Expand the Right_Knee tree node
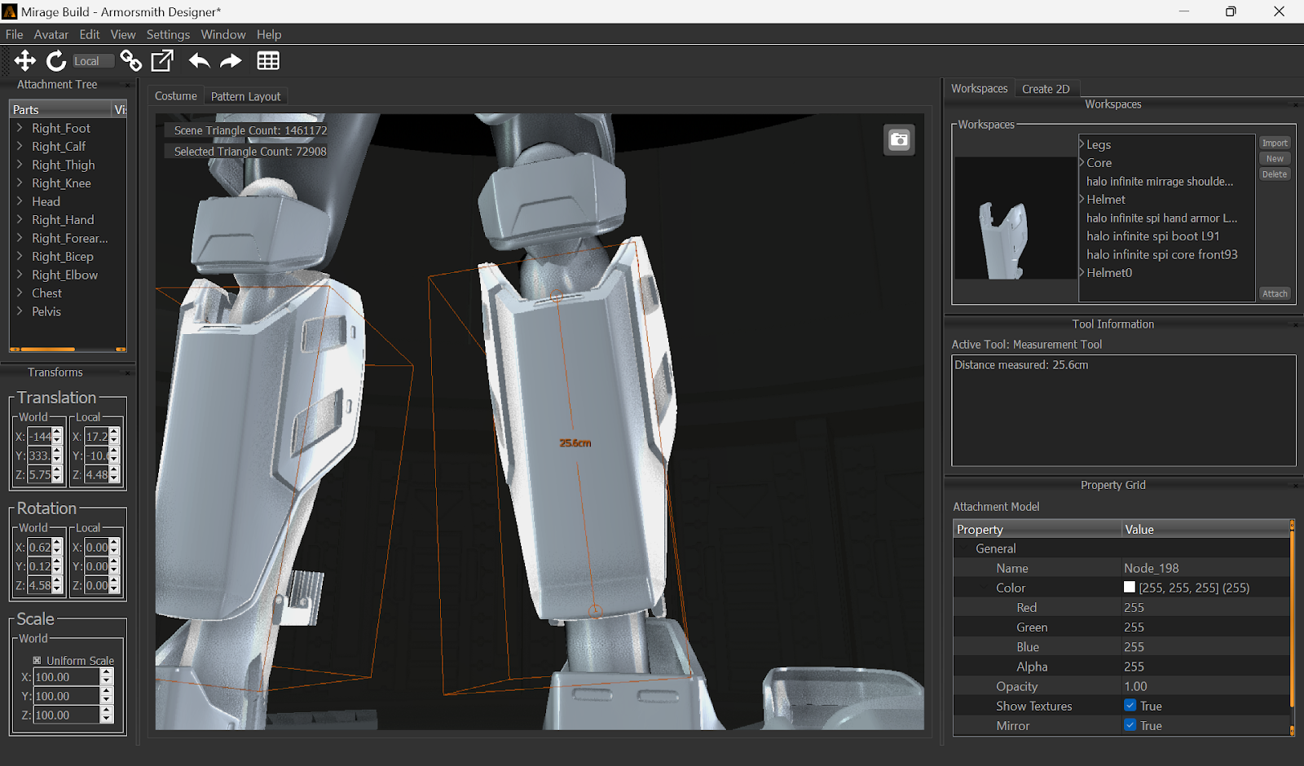This screenshot has width=1304, height=766. pos(20,183)
